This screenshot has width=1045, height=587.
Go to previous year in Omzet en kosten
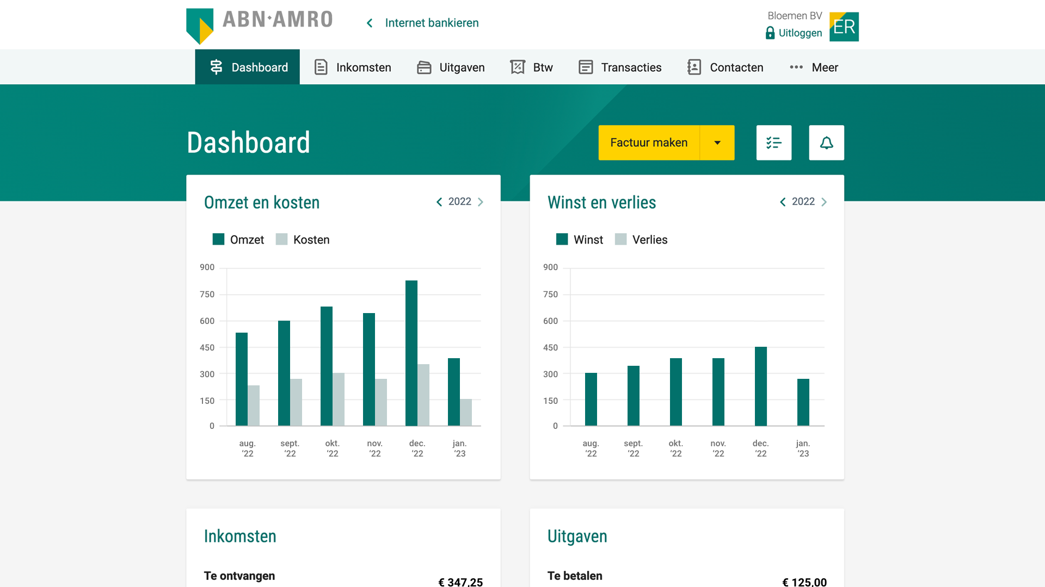(439, 202)
